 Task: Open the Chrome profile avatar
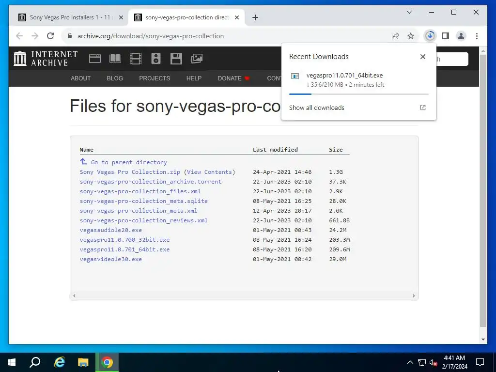click(461, 36)
